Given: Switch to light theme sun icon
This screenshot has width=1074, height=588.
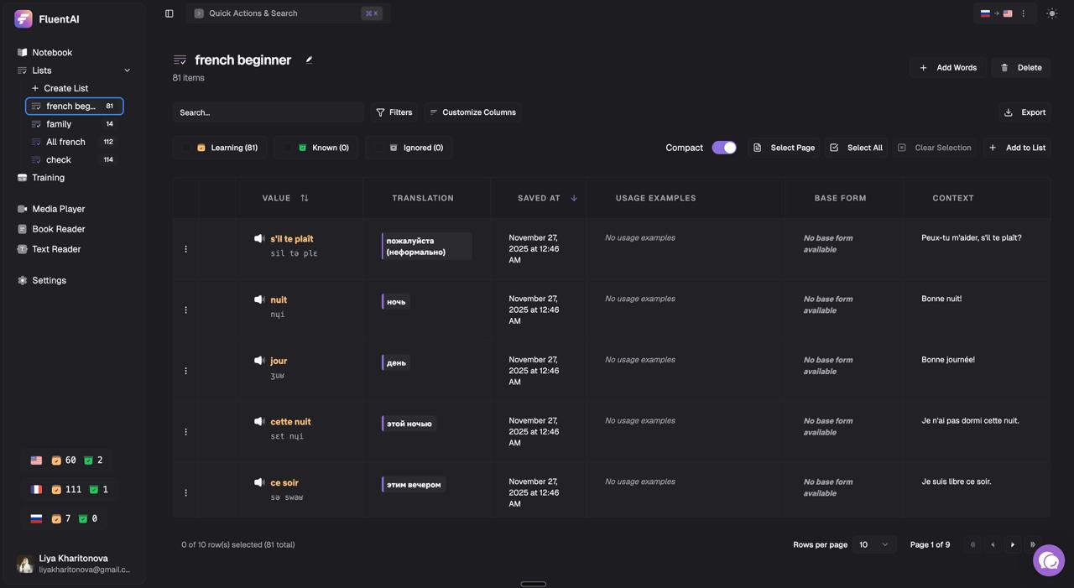Looking at the screenshot, I should [x=1051, y=13].
